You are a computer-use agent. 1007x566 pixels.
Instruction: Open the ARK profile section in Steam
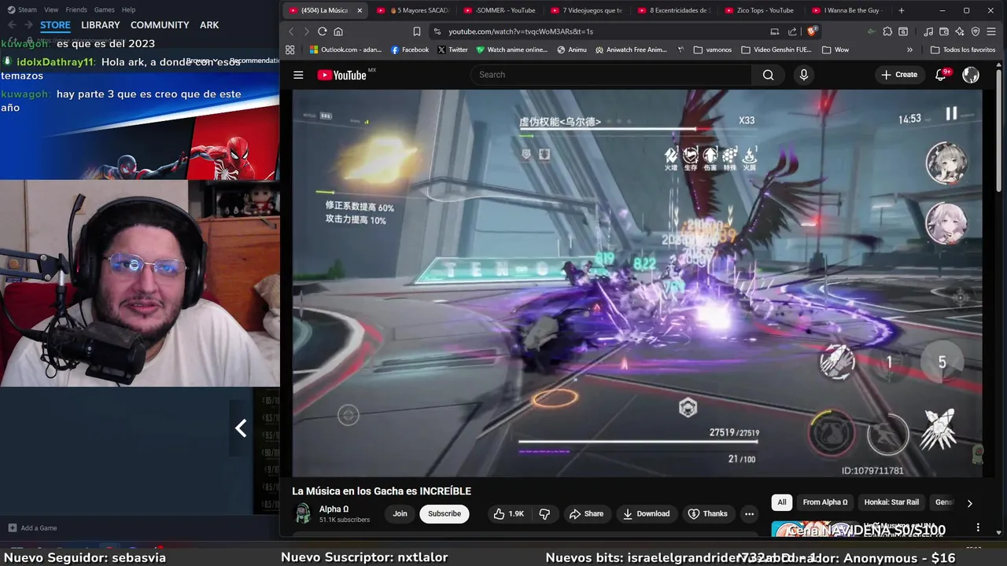(x=209, y=25)
